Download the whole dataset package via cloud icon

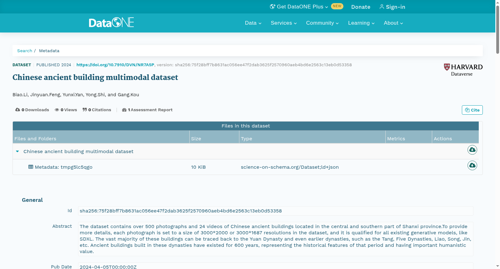(472, 150)
